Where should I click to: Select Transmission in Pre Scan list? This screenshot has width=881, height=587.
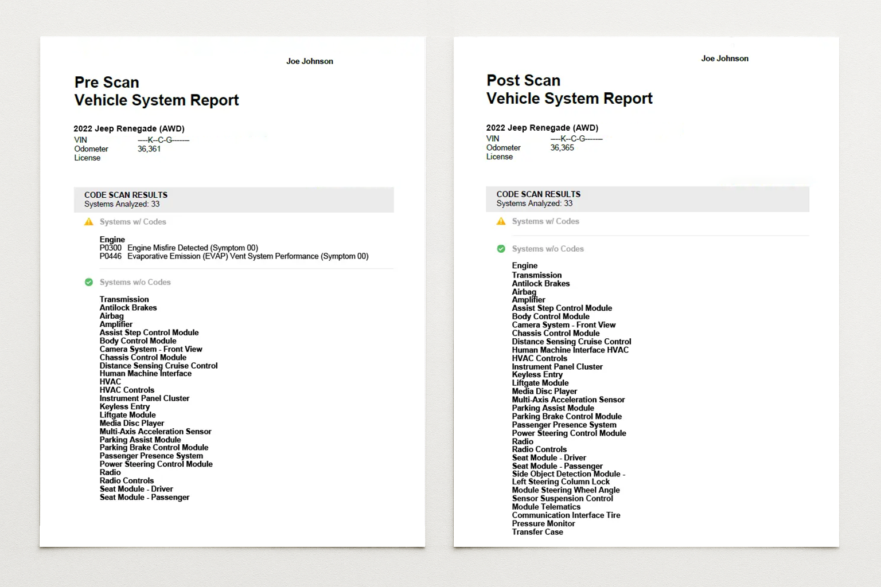pos(124,299)
